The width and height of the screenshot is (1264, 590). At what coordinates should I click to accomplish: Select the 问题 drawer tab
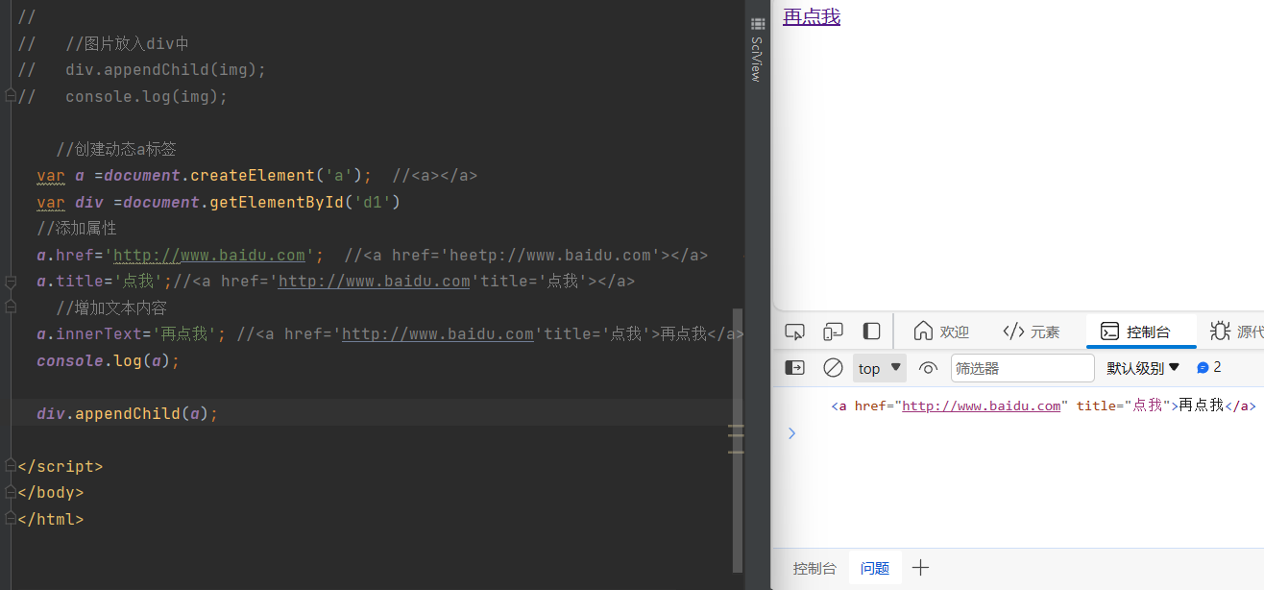875,568
